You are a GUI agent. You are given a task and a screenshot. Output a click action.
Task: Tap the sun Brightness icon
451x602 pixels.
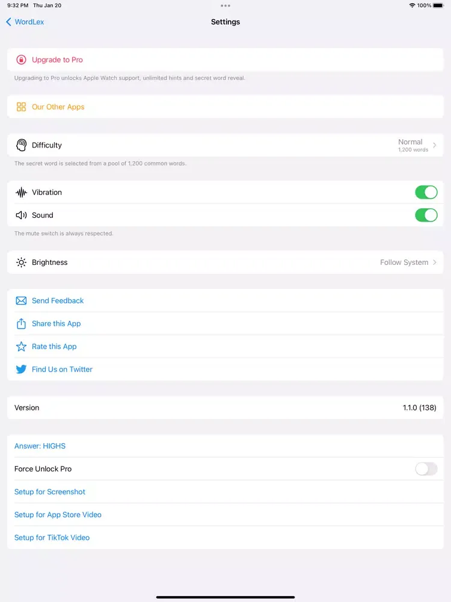tap(21, 262)
